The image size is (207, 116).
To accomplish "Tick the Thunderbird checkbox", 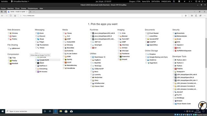I will pos(36,45).
